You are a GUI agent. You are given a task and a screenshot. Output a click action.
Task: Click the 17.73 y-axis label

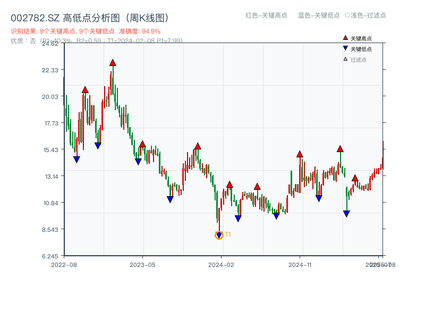click(51, 123)
